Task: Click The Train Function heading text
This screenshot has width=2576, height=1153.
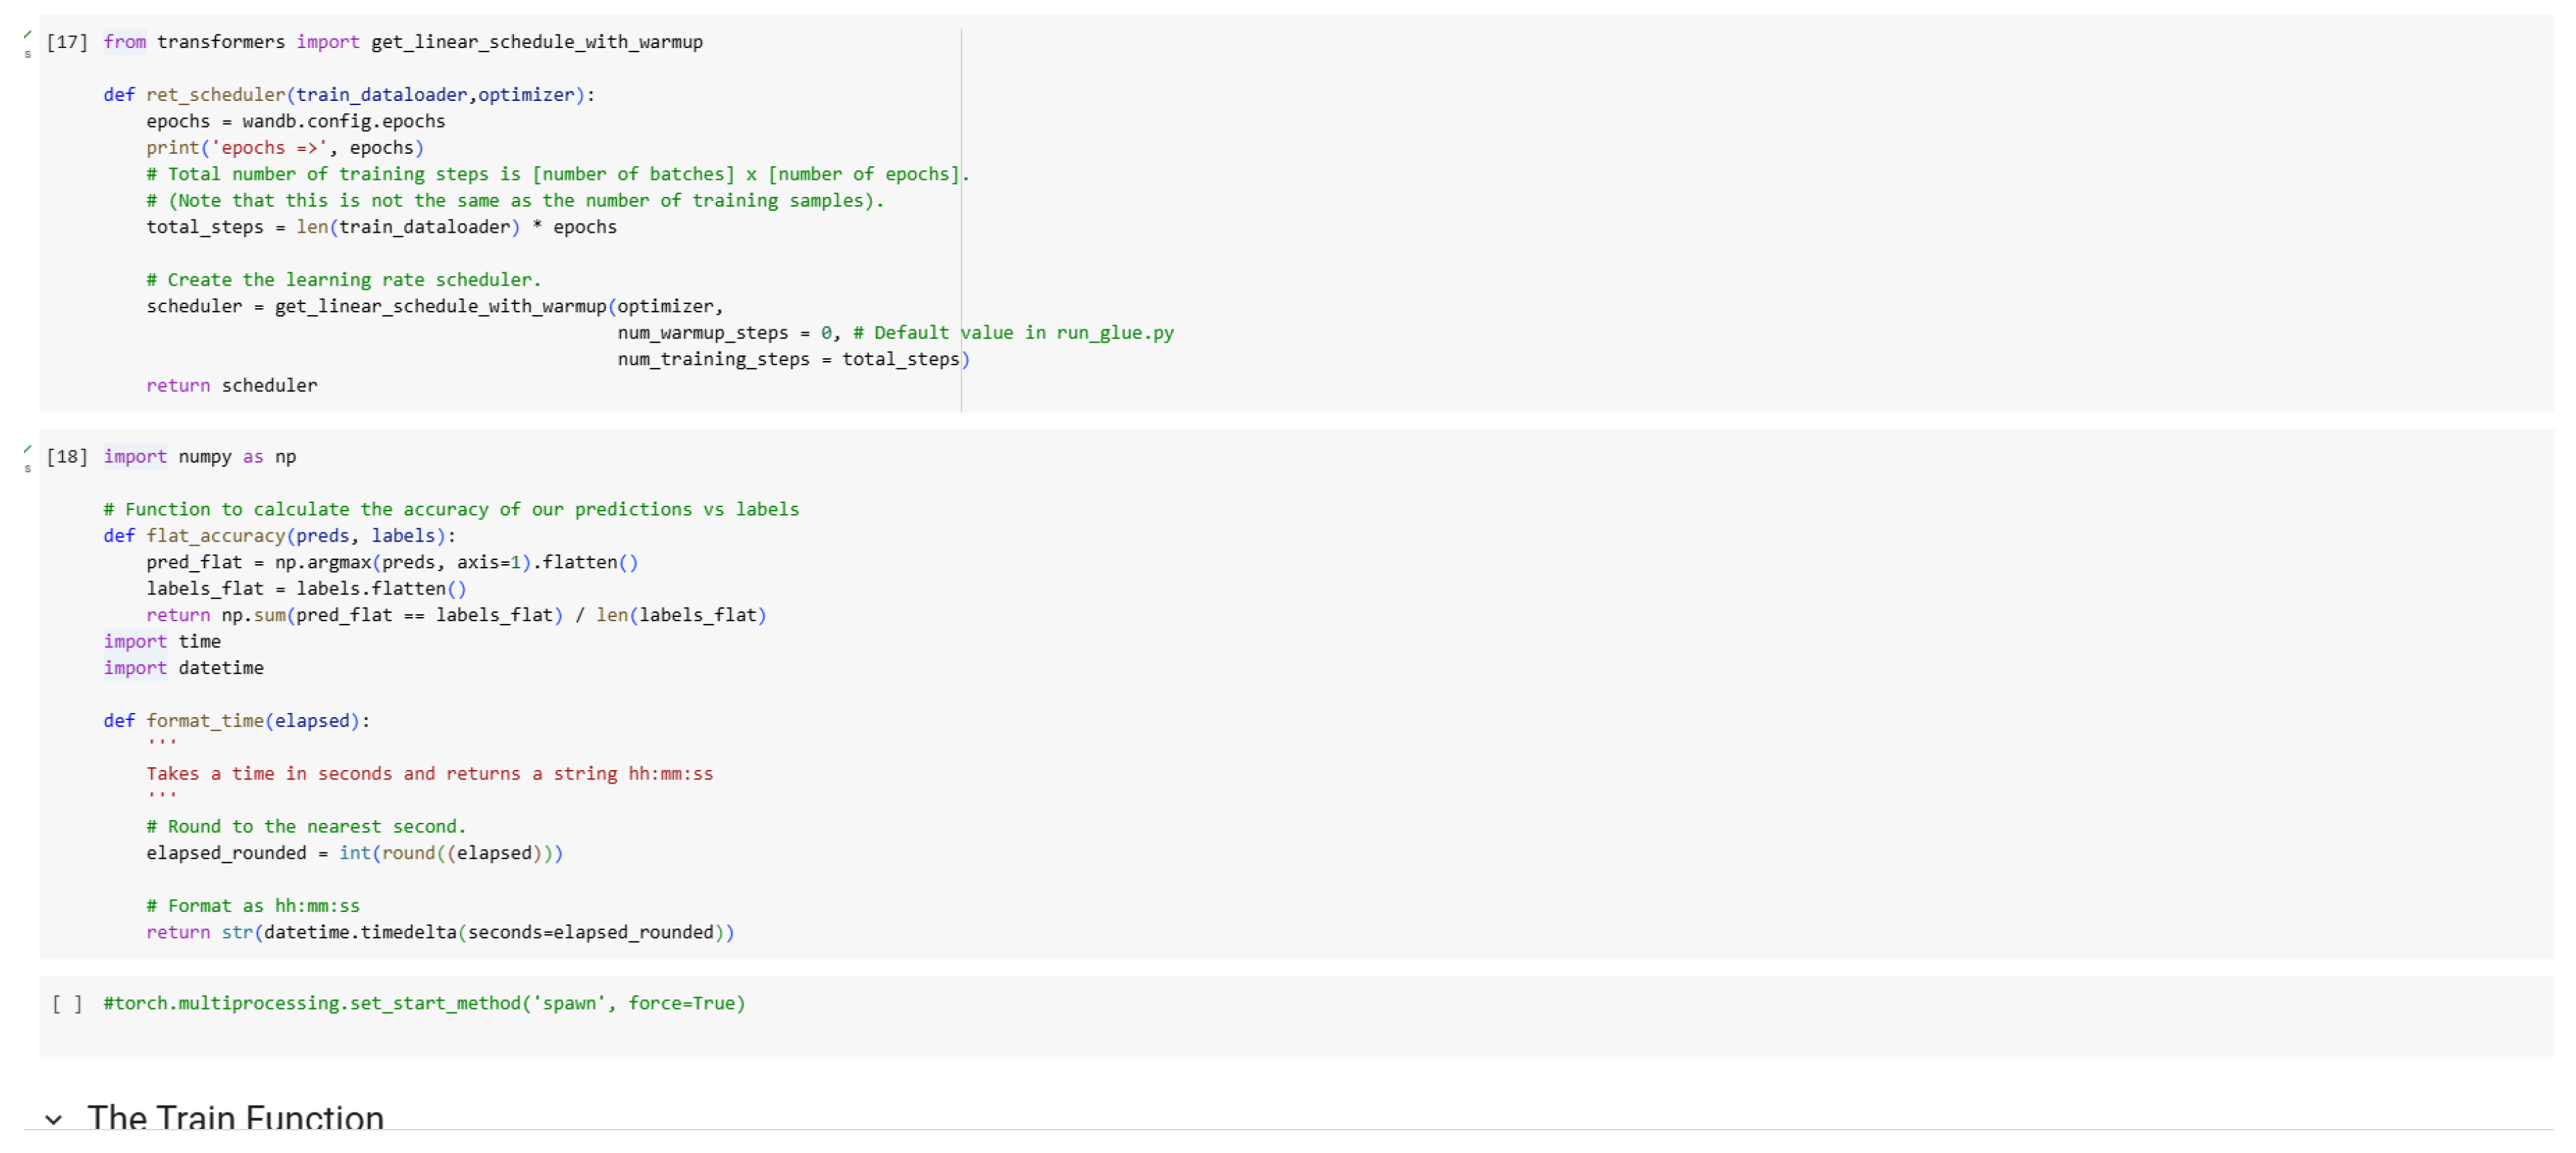Action: coord(235,1117)
